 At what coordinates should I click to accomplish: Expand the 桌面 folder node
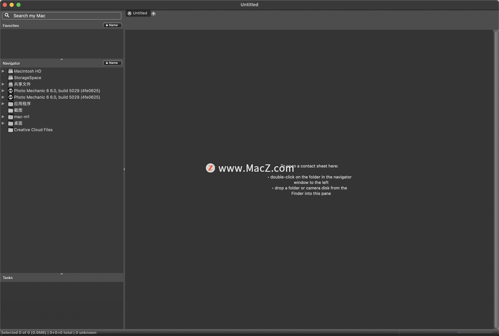point(3,123)
